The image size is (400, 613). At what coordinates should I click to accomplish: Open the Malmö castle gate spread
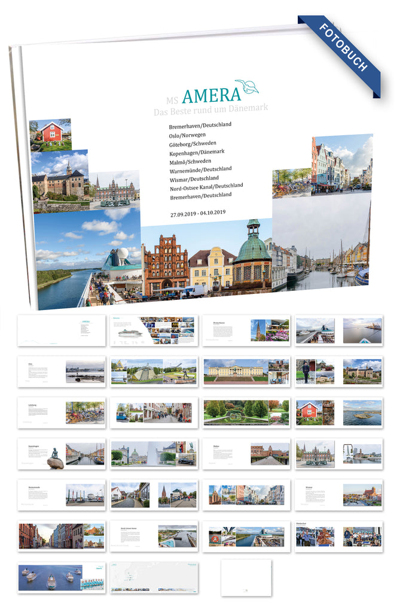pyautogui.click(x=246, y=454)
